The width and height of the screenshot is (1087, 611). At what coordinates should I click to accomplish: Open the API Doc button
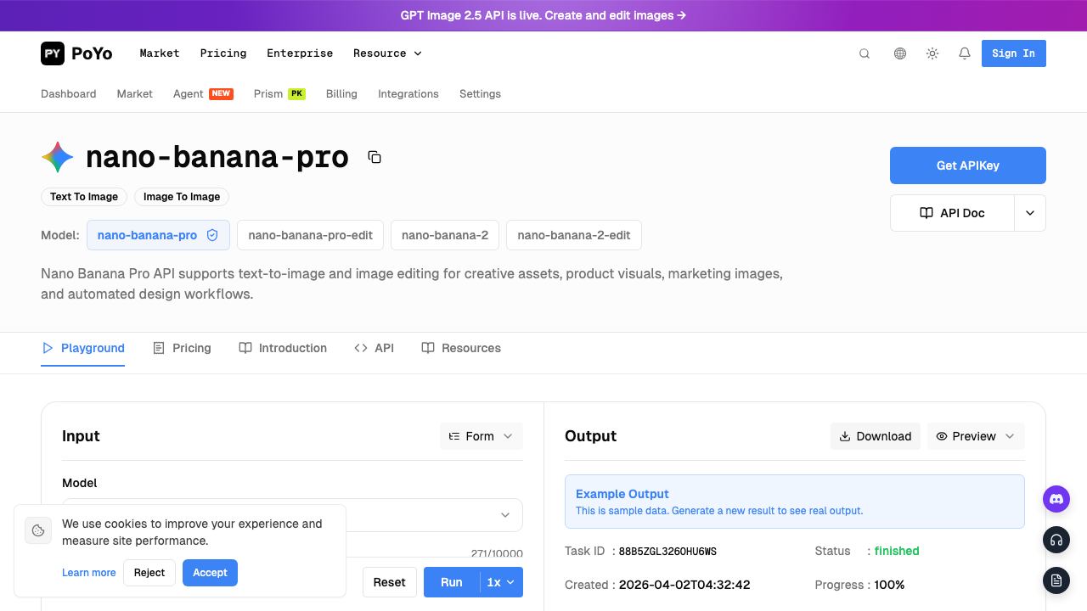click(952, 213)
